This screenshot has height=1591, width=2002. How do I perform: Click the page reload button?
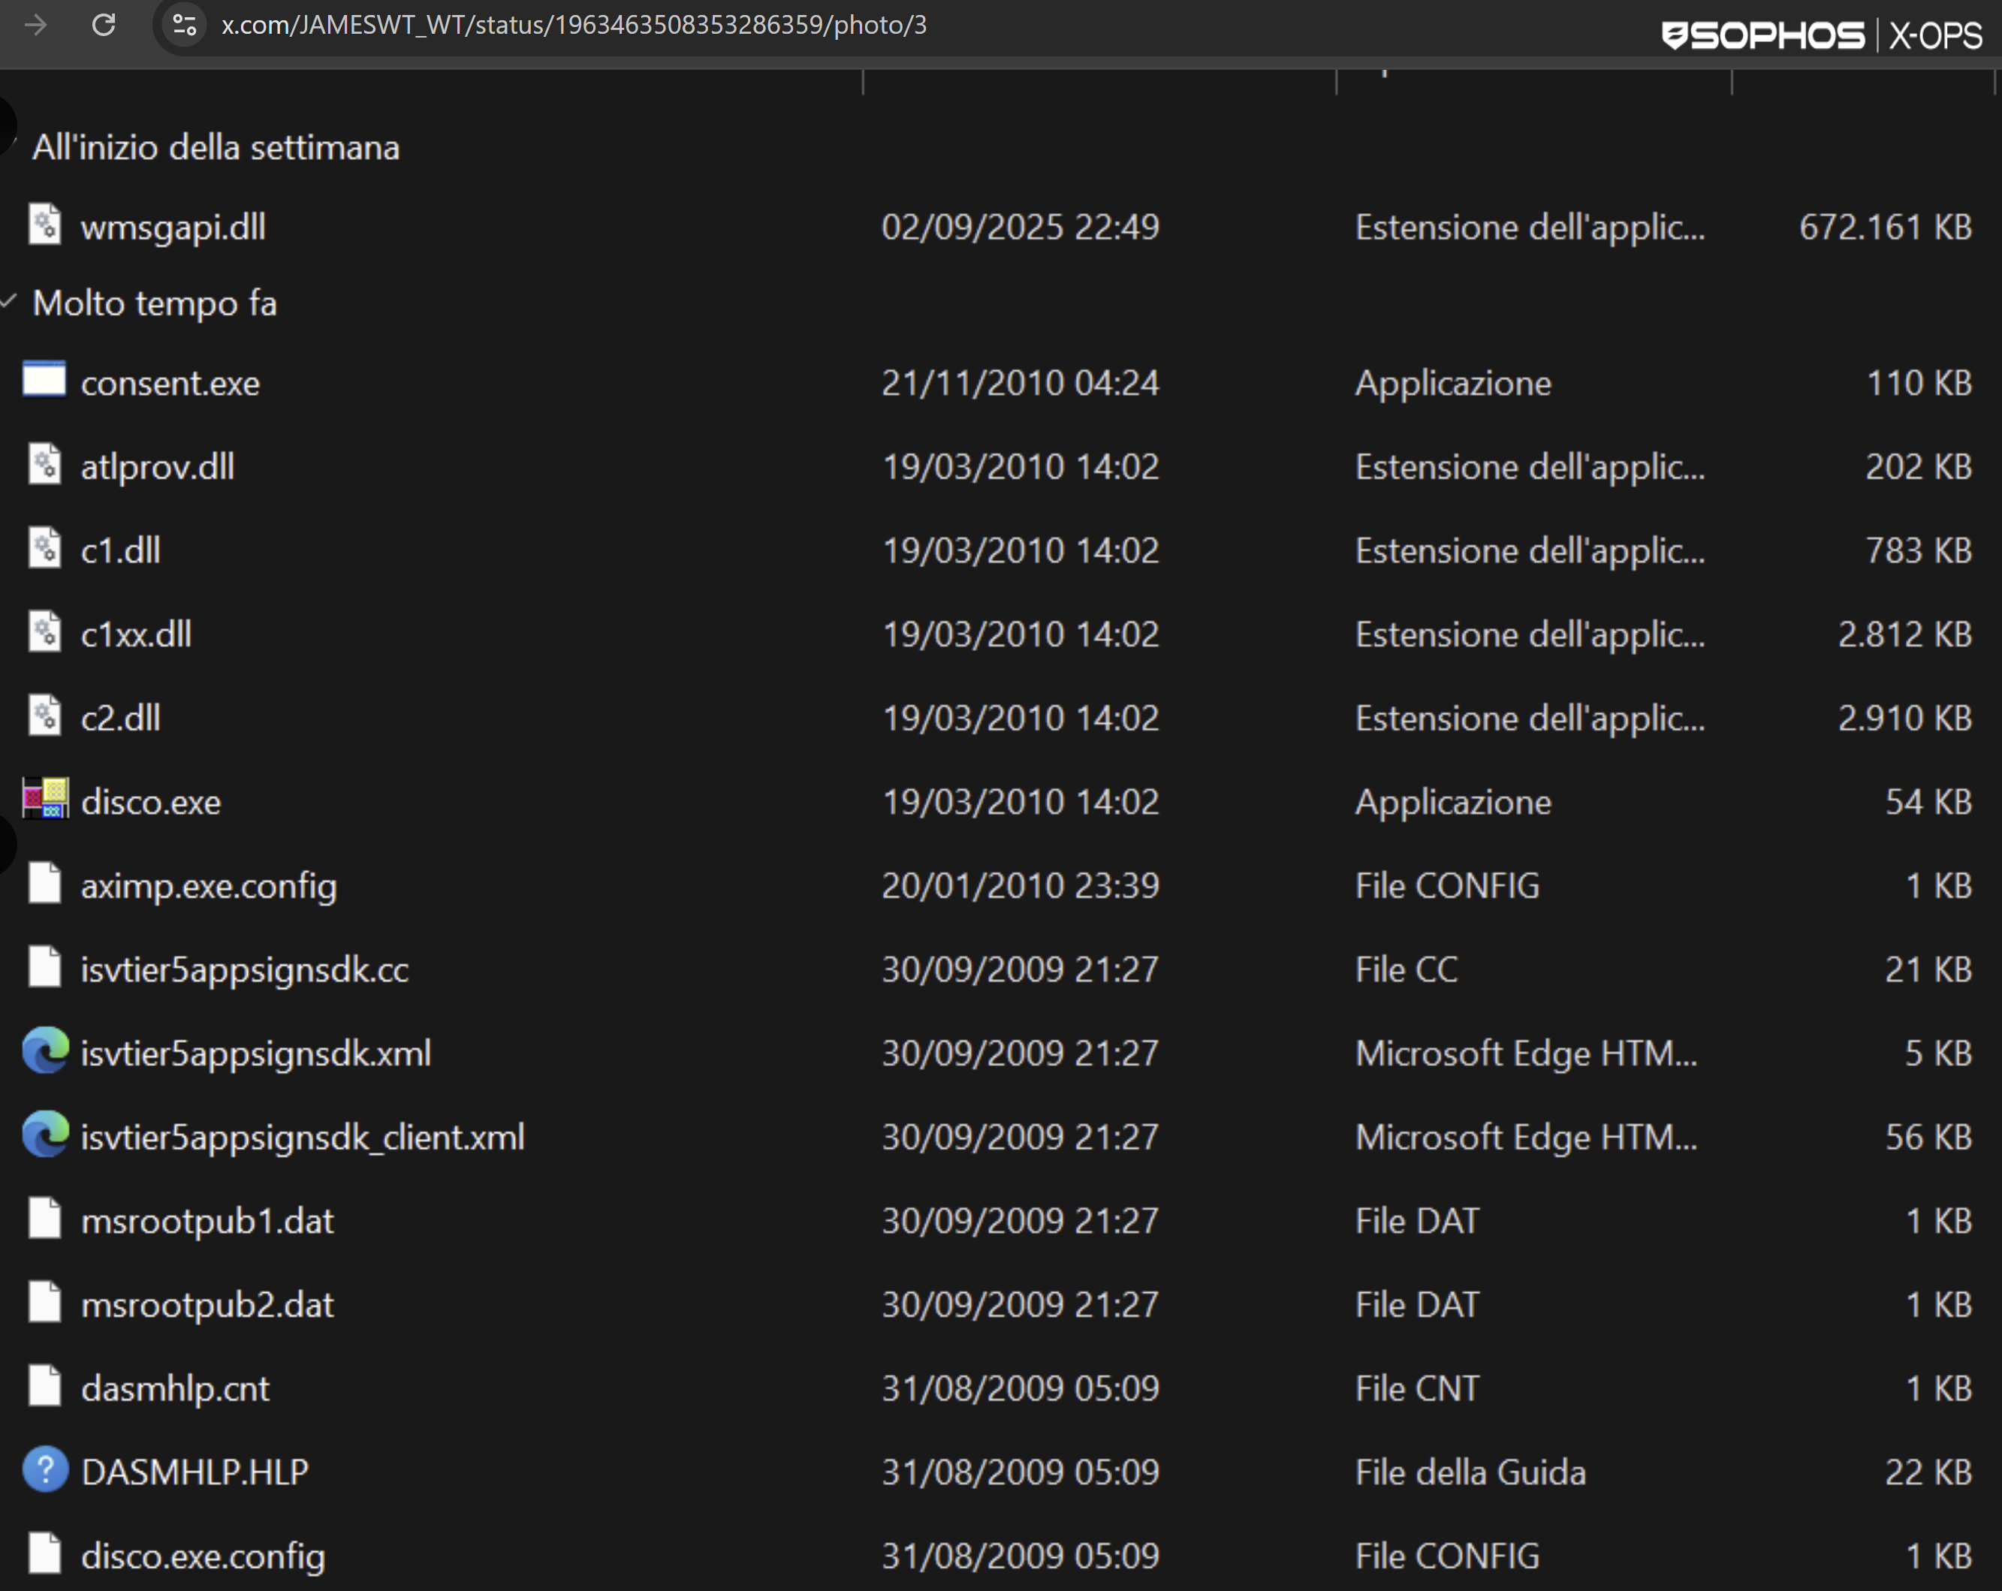point(105,25)
